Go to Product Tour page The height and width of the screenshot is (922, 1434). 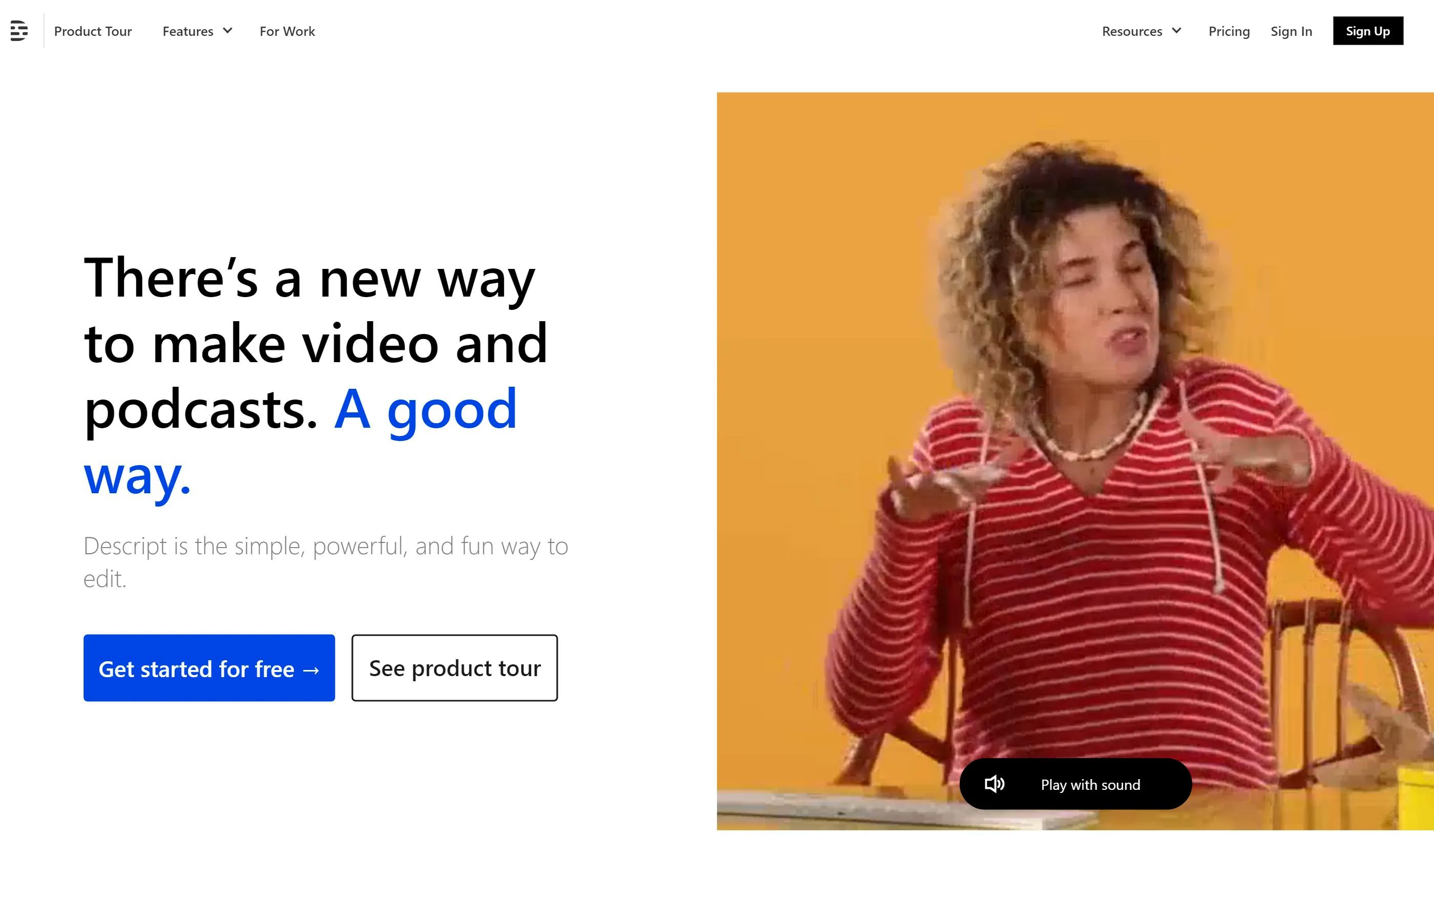pos(93,31)
